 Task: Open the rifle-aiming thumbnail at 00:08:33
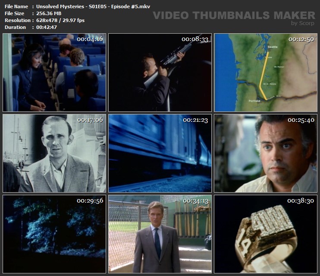click(x=160, y=73)
